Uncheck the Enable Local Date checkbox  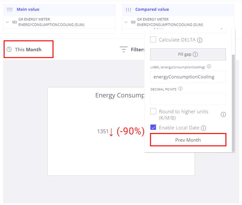(153, 127)
